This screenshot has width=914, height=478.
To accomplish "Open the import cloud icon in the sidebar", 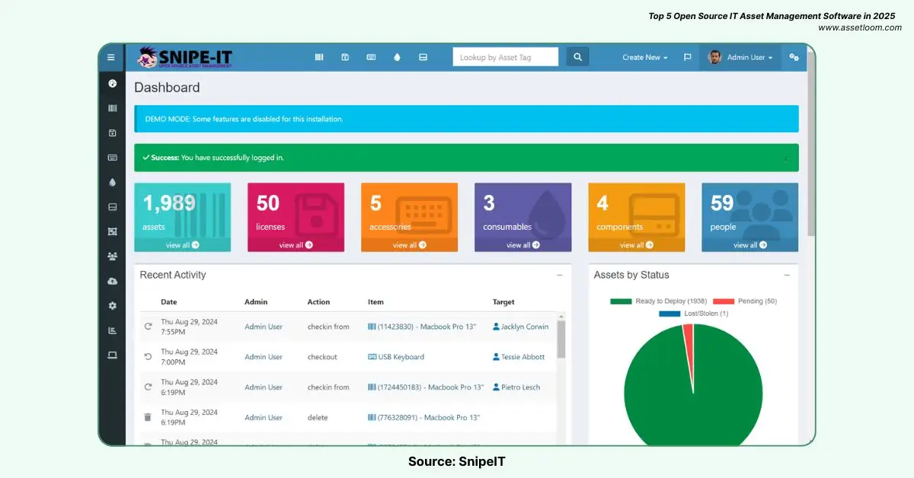I will click(x=112, y=281).
